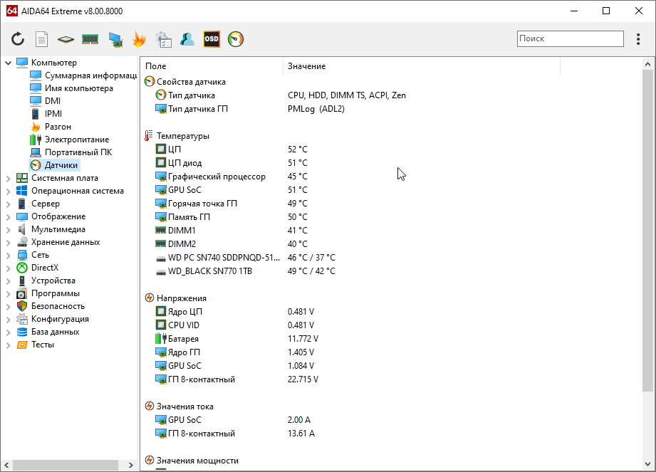Click the vertical scrollbar down arrow

point(647,464)
